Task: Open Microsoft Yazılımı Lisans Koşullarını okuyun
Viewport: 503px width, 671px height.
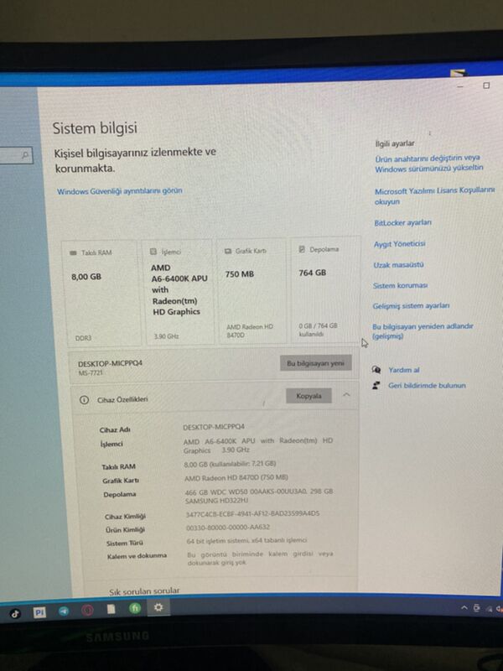Action: tap(434, 196)
